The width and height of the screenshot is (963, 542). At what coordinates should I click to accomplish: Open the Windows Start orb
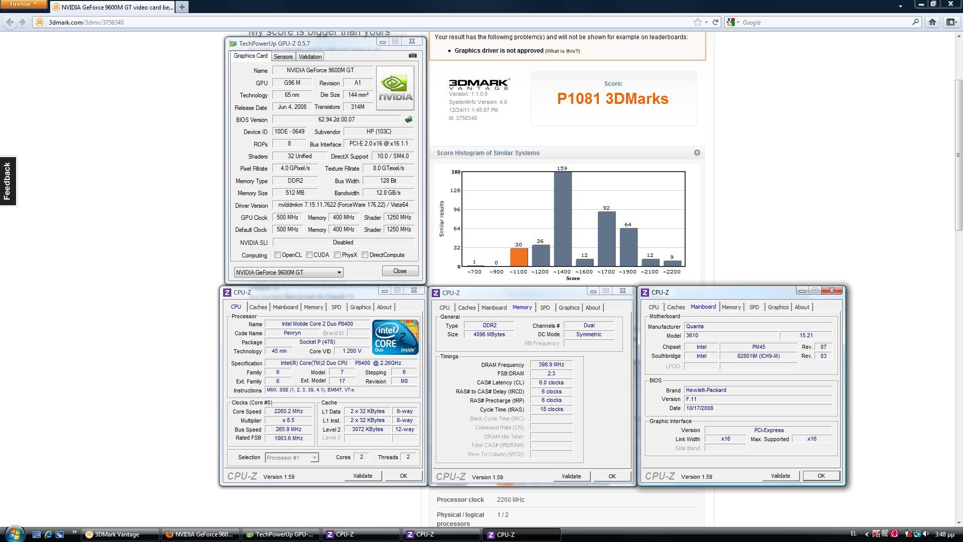tap(14, 533)
